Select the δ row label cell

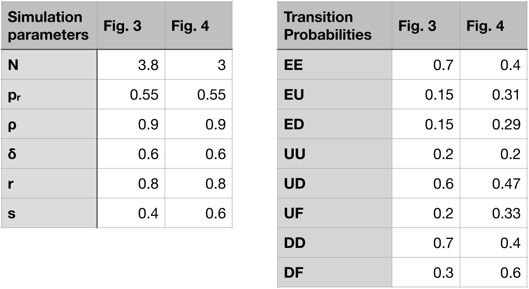[x=49, y=154]
